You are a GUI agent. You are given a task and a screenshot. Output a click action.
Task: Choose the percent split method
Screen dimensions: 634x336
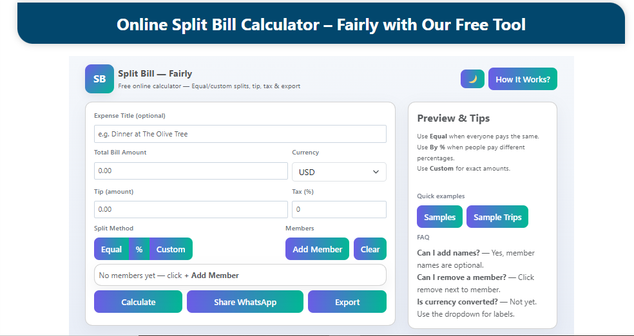click(139, 249)
